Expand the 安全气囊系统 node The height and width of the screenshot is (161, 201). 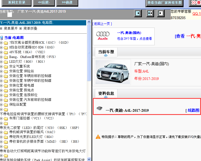pyautogui.click(x=1, y=66)
